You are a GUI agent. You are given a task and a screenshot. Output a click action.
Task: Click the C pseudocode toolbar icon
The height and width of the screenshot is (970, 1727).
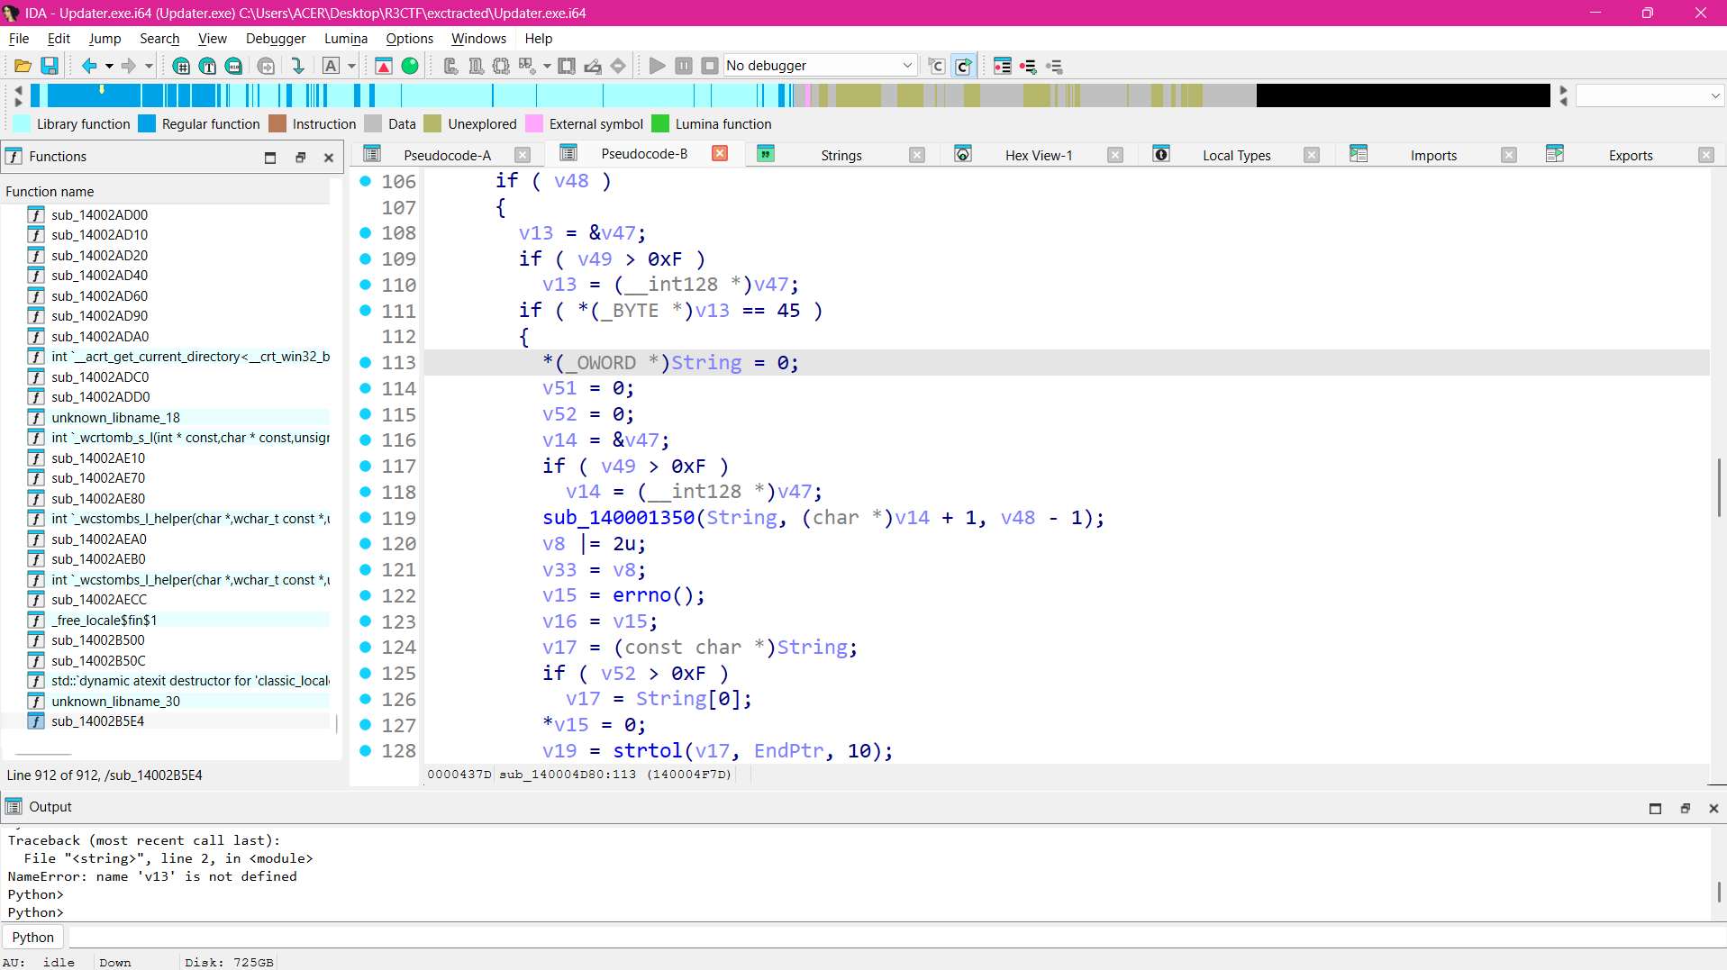937,66
